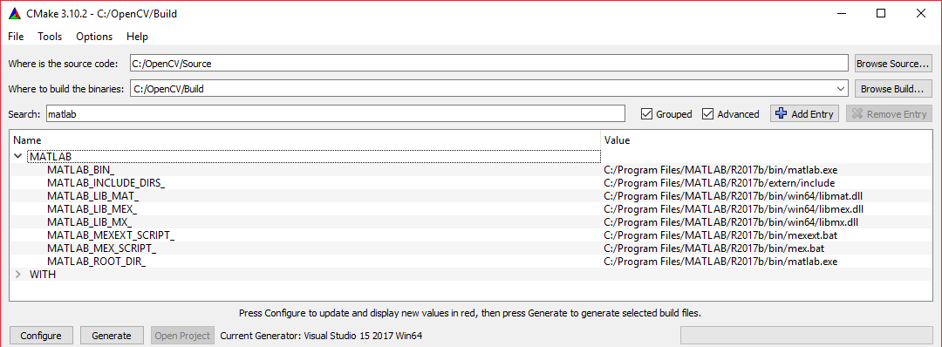Click the libmat.dll path value

734,195
